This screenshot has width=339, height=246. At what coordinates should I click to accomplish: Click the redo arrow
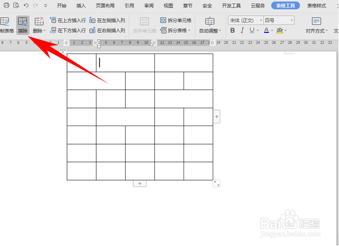[35, 6]
